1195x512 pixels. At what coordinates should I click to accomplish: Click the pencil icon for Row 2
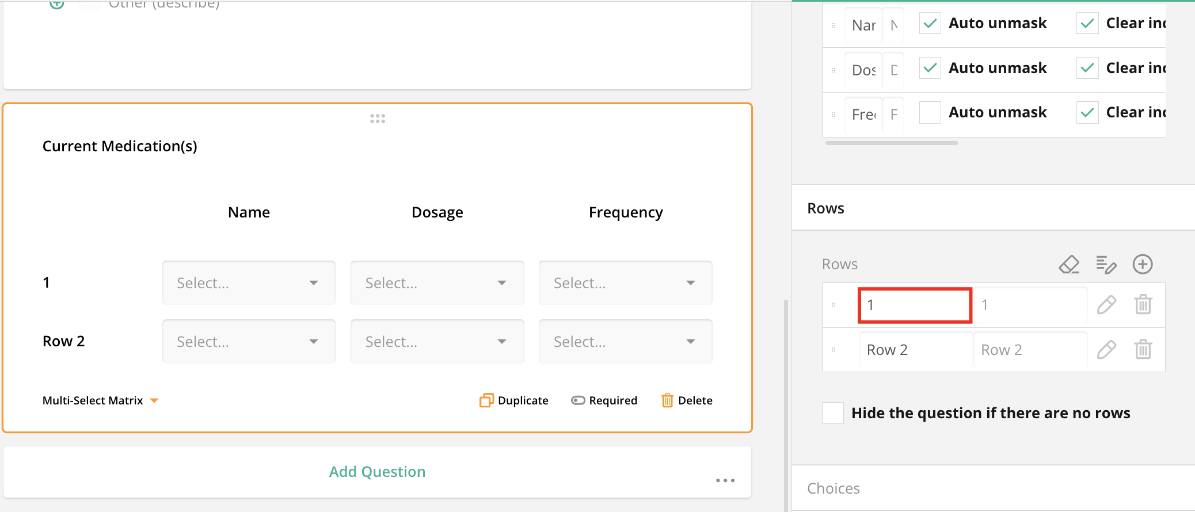(1106, 350)
